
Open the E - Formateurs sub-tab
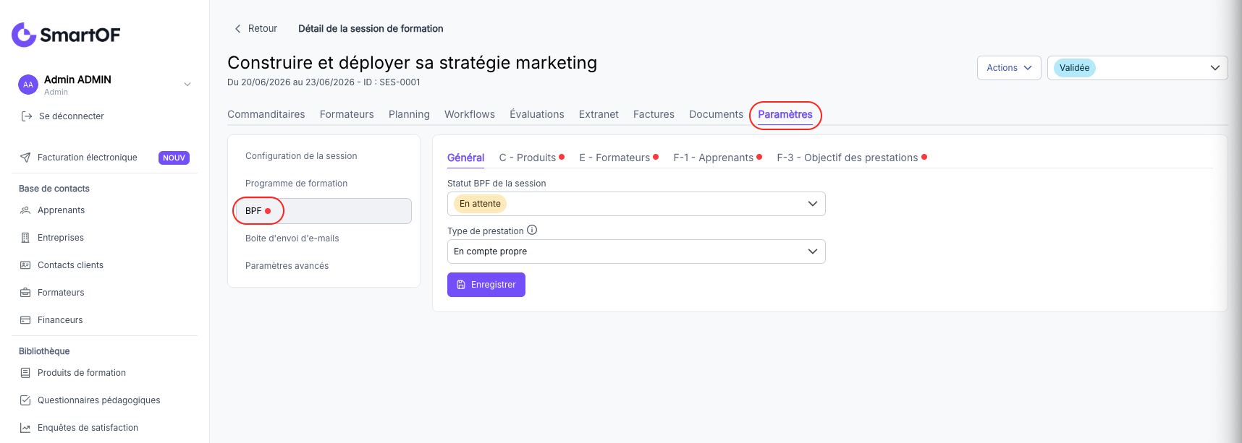tap(614, 158)
